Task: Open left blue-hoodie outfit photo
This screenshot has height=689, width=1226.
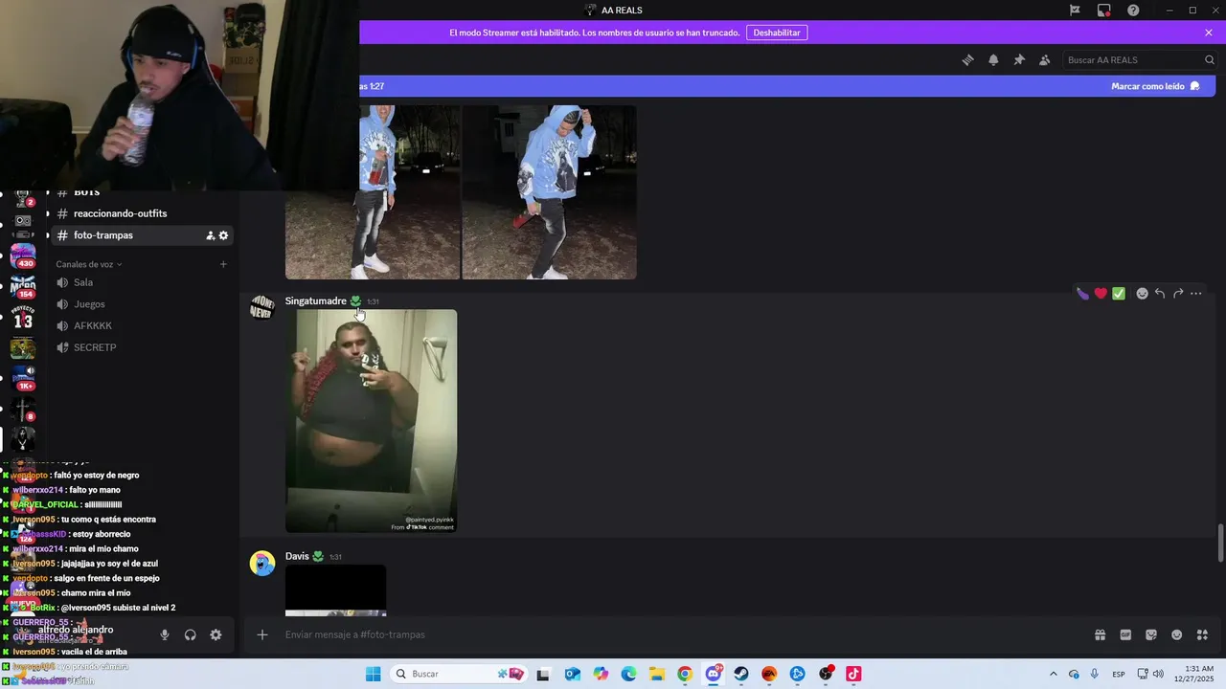Action: pos(373,192)
